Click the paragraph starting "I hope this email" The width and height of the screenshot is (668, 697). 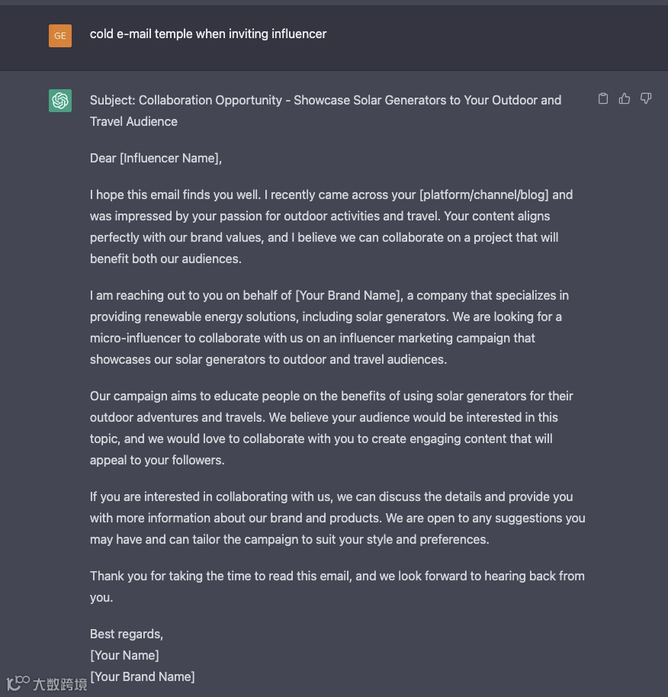pyautogui.click(x=331, y=226)
